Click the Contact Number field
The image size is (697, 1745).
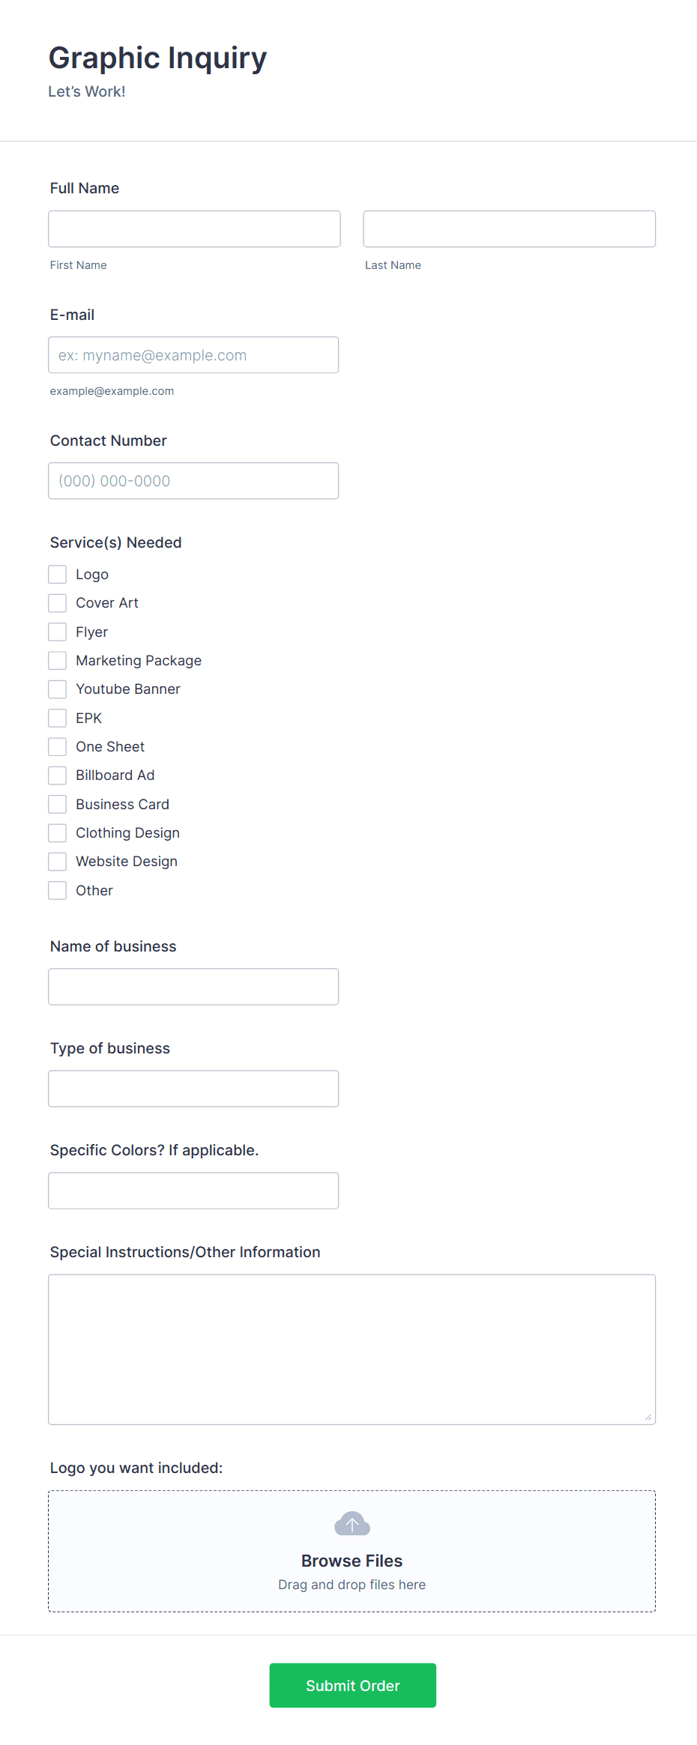[x=193, y=480]
